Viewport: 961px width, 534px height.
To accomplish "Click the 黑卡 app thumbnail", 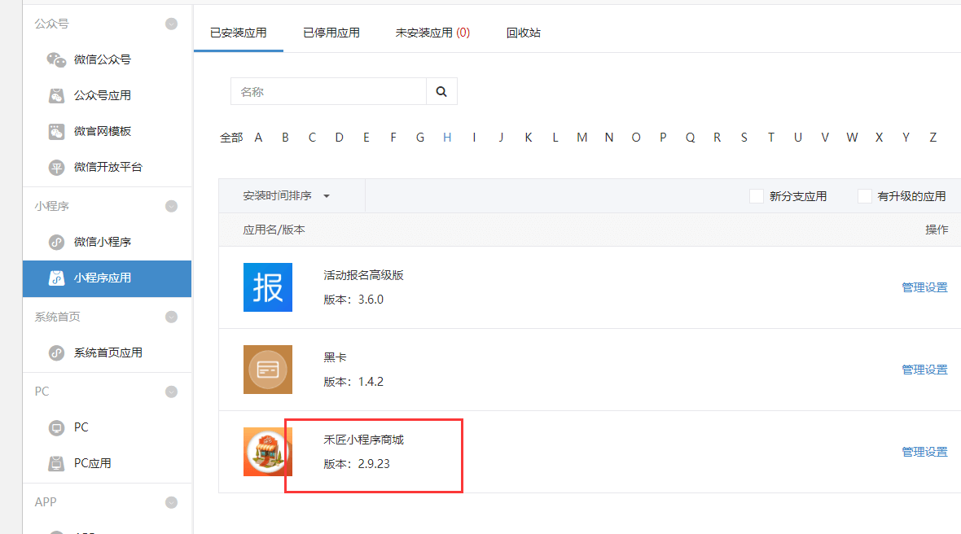I will pyautogui.click(x=268, y=370).
